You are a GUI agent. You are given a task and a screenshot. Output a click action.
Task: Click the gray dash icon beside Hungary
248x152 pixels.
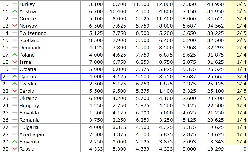click(x=15, y=105)
